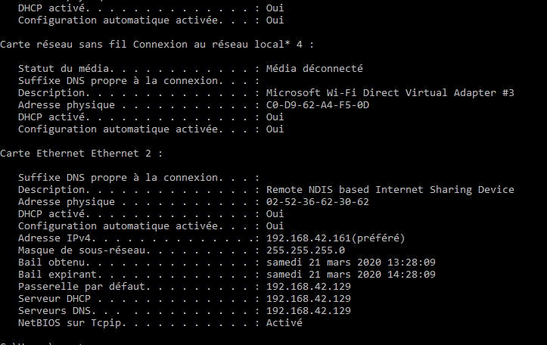This screenshot has height=345, width=547.
Task: Click the physical address C0-D9-62-A4-F5-0D
Action: coord(318,105)
